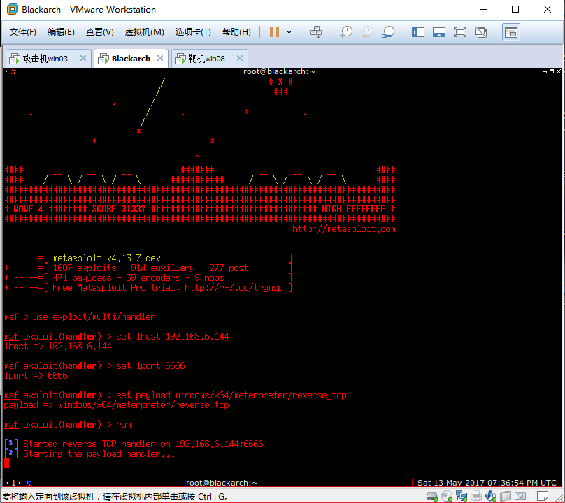Toggle the console view button

[x=511, y=32]
